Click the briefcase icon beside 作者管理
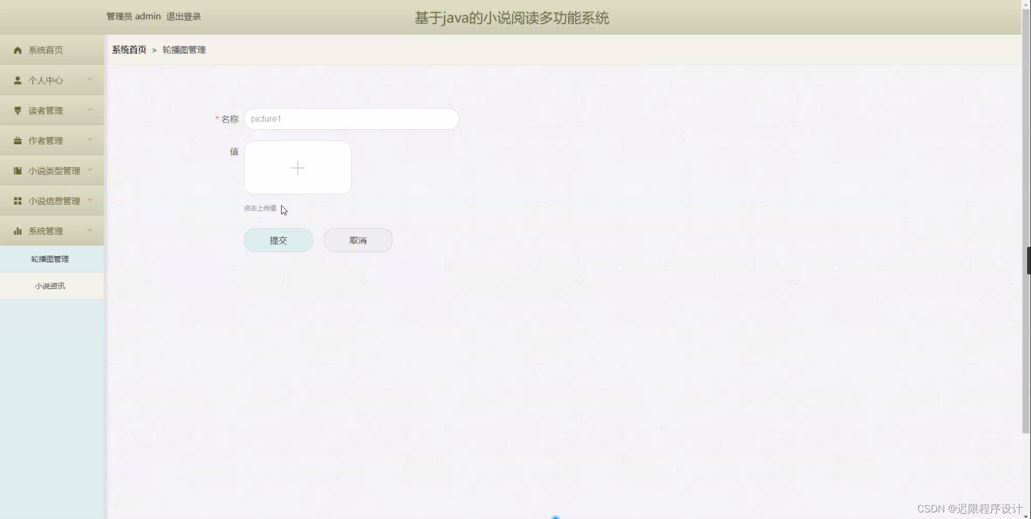 [18, 140]
